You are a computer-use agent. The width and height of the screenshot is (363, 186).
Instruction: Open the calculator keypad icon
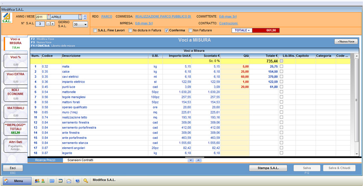tap(52, 181)
